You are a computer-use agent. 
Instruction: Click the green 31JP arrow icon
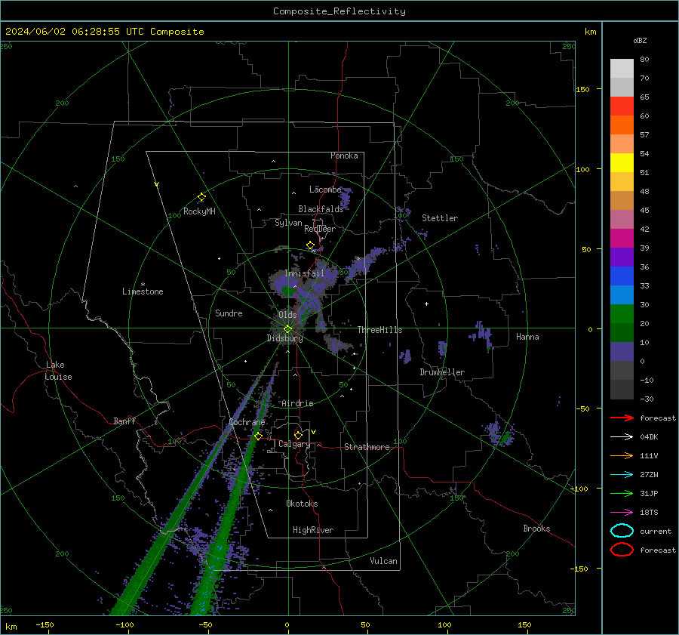click(x=622, y=493)
